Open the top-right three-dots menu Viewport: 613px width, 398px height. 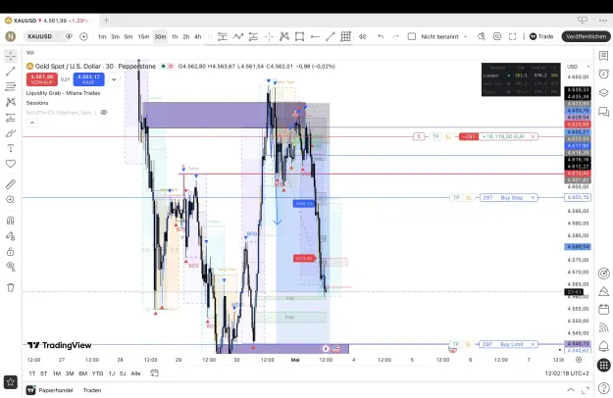pyautogui.click(x=603, y=21)
